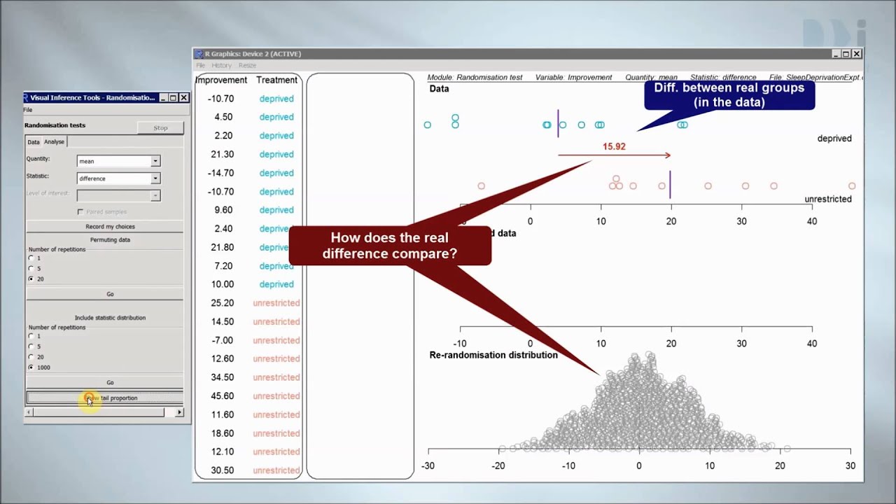Switch to the Data tab
The image size is (896, 504).
34,142
